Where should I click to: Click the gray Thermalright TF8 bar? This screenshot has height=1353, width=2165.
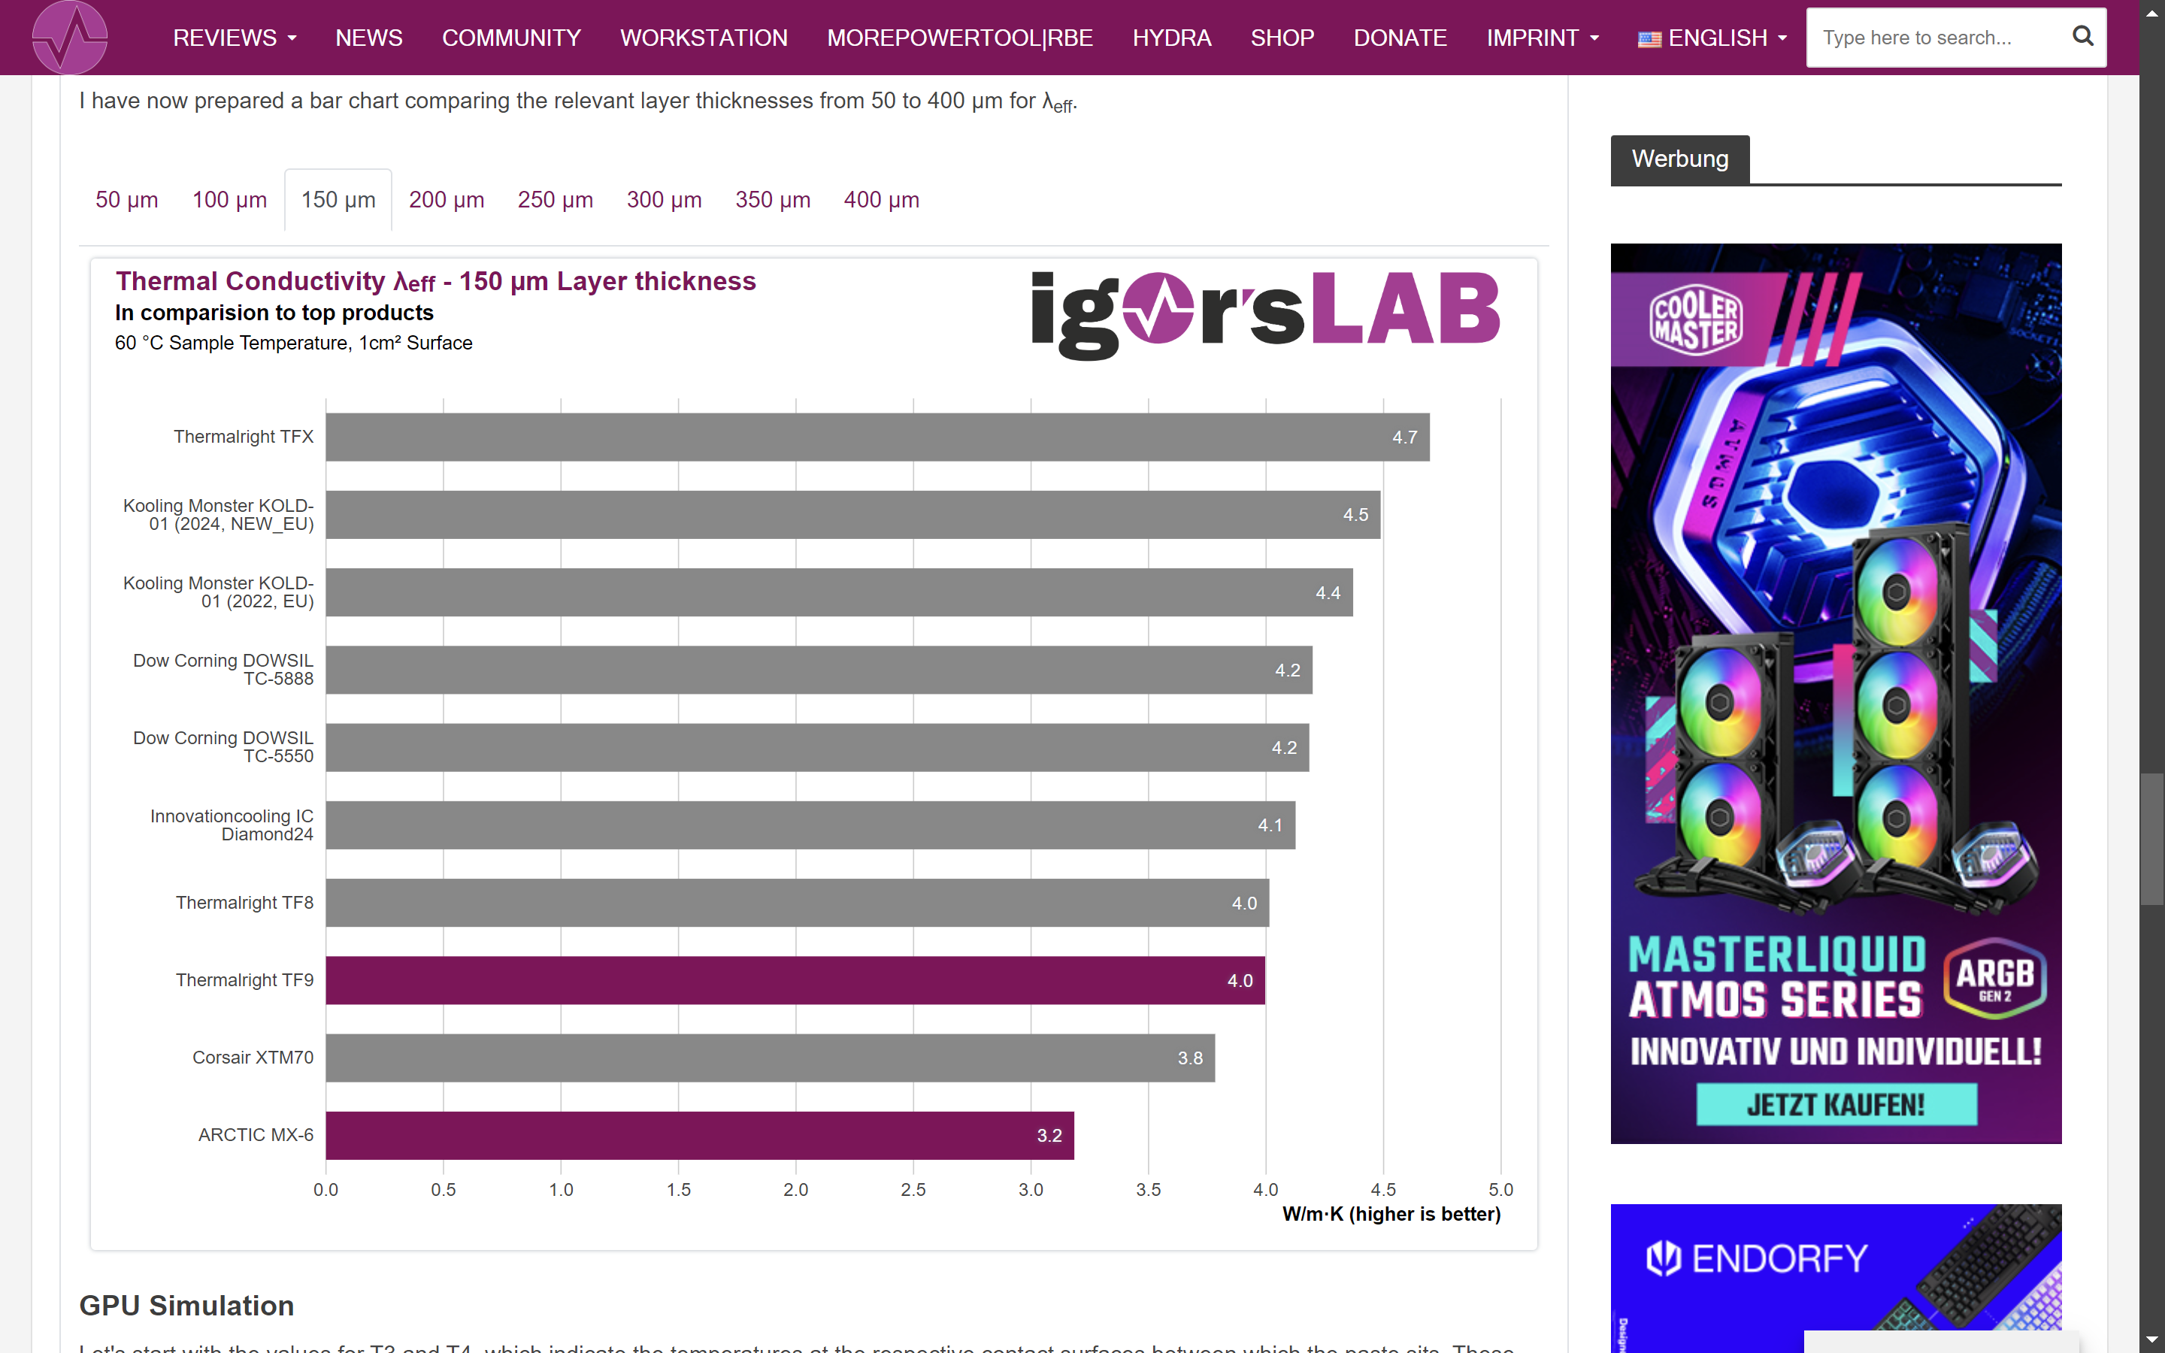tap(797, 903)
